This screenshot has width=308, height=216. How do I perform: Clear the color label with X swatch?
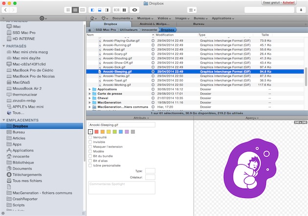[90, 132]
